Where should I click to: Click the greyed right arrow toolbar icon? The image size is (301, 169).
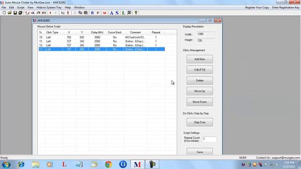pyautogui.click(x=55, y=13)
